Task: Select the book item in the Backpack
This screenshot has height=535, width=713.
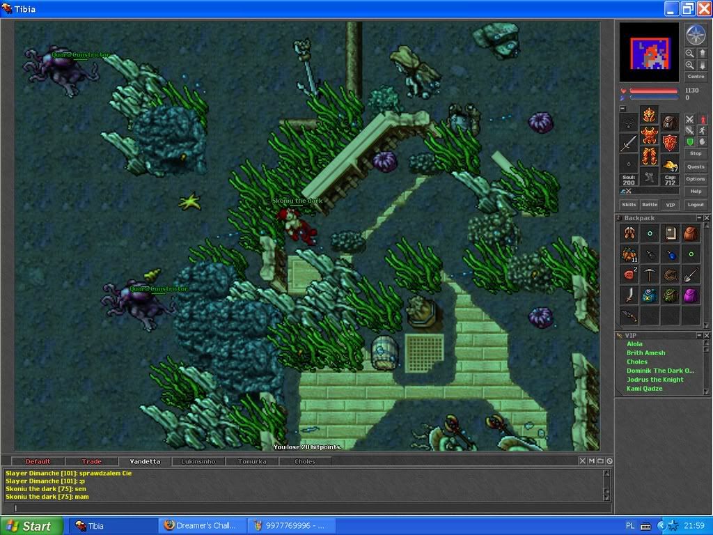Action: point(671,233)
